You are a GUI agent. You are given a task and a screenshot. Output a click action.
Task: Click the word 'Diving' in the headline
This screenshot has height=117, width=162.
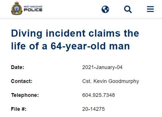[27, 34]
